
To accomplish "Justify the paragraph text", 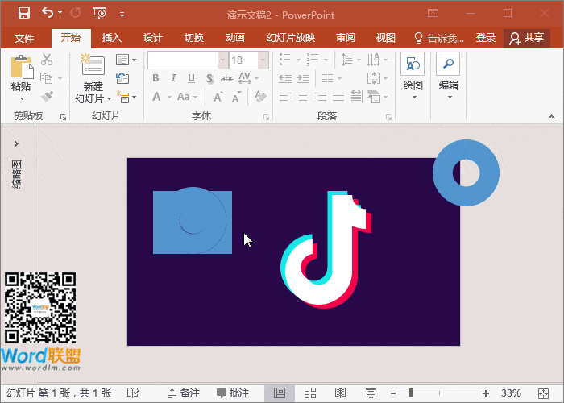I will tap(338, 97).
